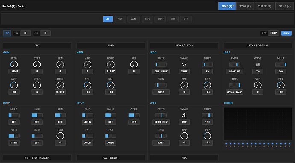Click the CUE value field
This screenshot has height=163, width=295.
coord(45,33)
